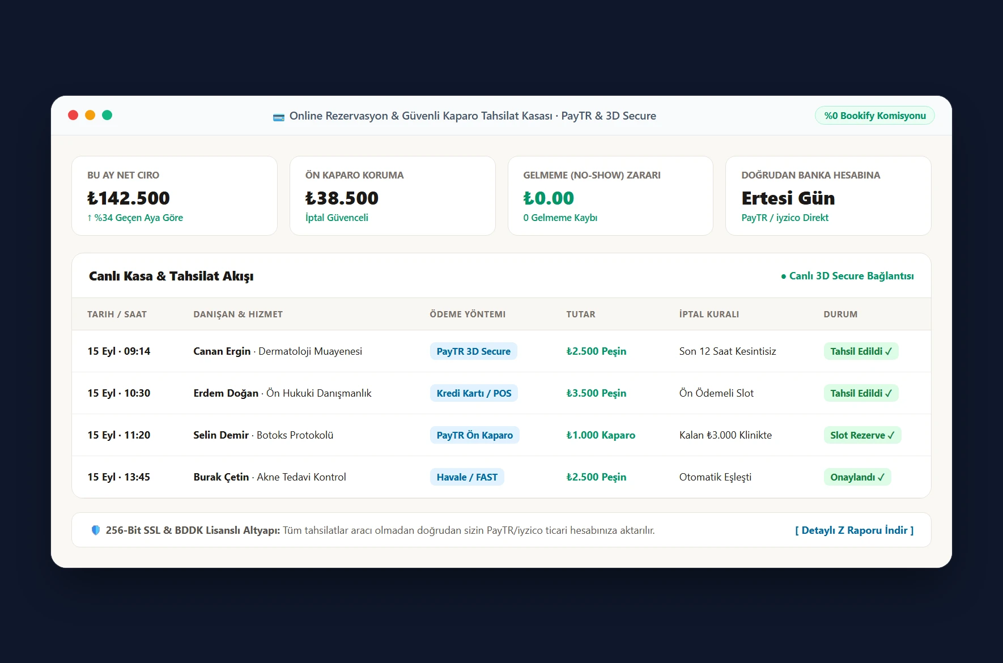
Task: Click the Kalan ₺3.000 Klinikte rule
Action: pyautogui.click(x=725, y=435)
